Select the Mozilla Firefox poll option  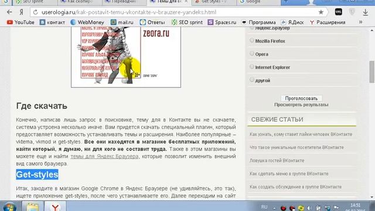(x=251, y=40)
